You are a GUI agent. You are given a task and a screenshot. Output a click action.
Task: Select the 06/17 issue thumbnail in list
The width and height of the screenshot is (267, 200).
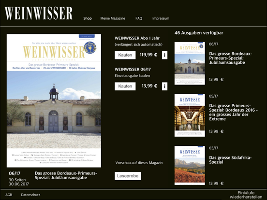click(x=190, y=63)
